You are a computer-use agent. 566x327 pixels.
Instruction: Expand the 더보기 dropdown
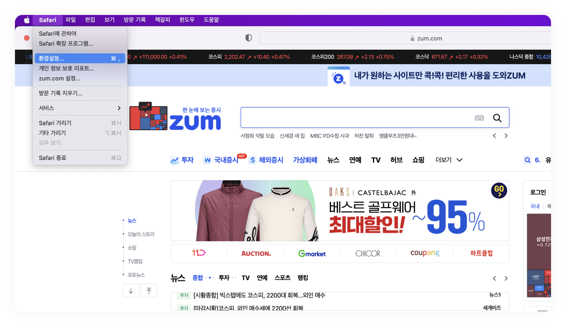click(x=448, y=160)
